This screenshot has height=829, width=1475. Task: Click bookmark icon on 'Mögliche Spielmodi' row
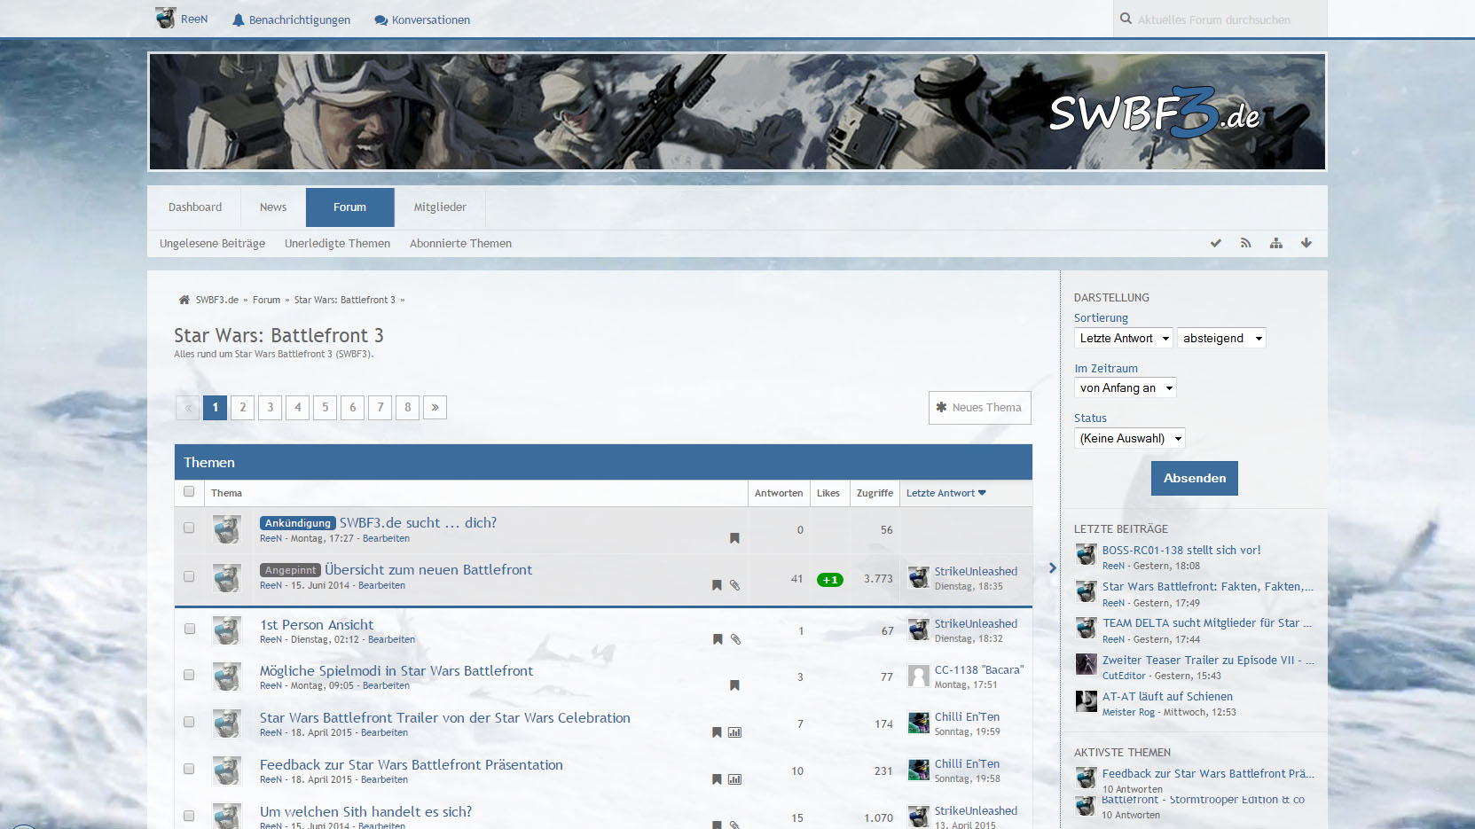tap(734, 685)
